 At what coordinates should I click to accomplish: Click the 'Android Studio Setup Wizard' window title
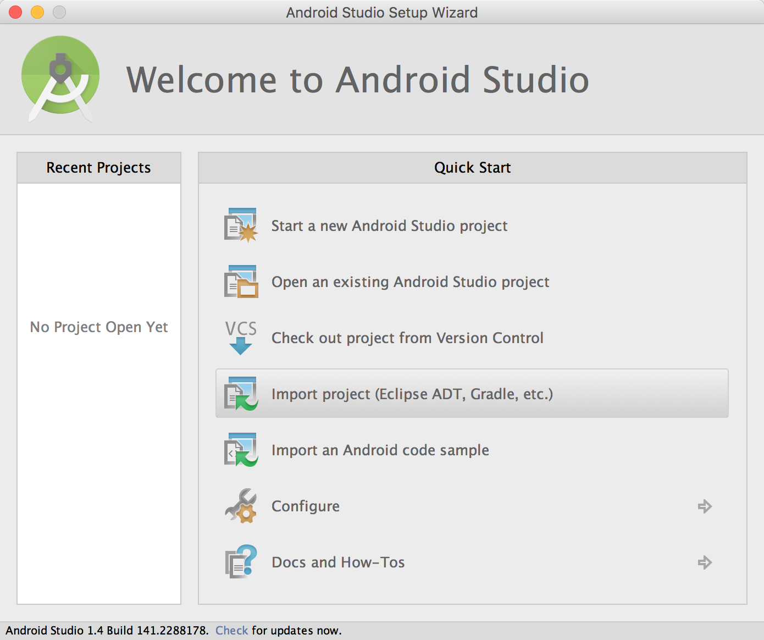pyautogui.click(x=382, y=12)
